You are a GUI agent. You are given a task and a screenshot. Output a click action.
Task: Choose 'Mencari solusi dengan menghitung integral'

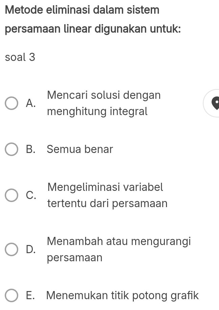tap(101, 103)
